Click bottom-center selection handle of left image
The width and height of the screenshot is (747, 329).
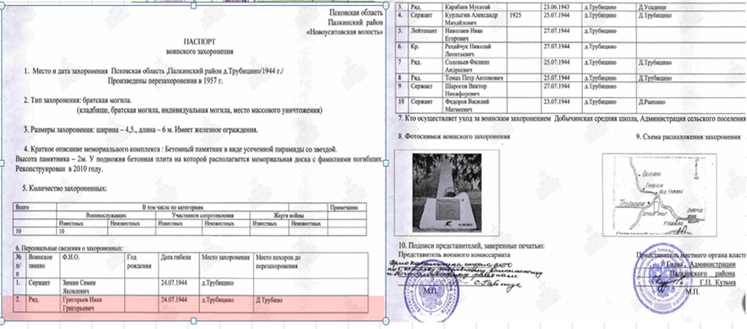point(193,320)
